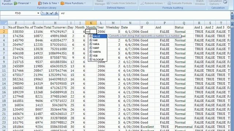Click the VALUE fx icon in list
The height and width of the screenshot is (131, 234).
click(x=91, y=36)
